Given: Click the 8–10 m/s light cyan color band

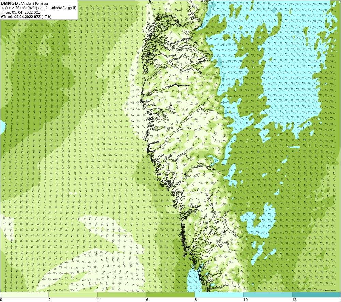Looking at the screenshot, I should [219, 295].
